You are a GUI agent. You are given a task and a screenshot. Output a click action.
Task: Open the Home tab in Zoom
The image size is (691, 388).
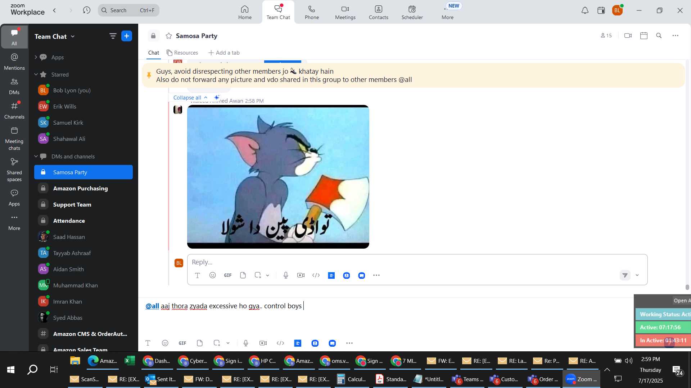245,12
